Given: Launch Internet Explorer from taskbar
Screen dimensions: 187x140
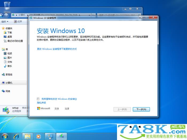Looking at the screenshot, I should 16,136.
